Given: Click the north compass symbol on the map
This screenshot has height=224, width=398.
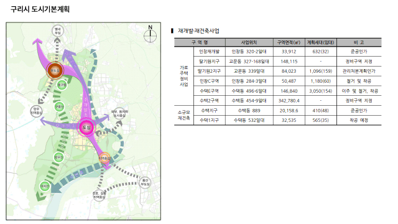Looking at the screenshot, I should 150,34.
